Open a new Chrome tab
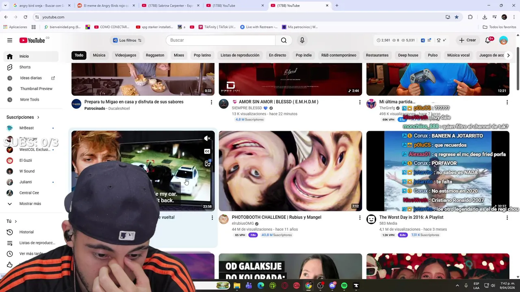520x292 pixels. (337, 6)
